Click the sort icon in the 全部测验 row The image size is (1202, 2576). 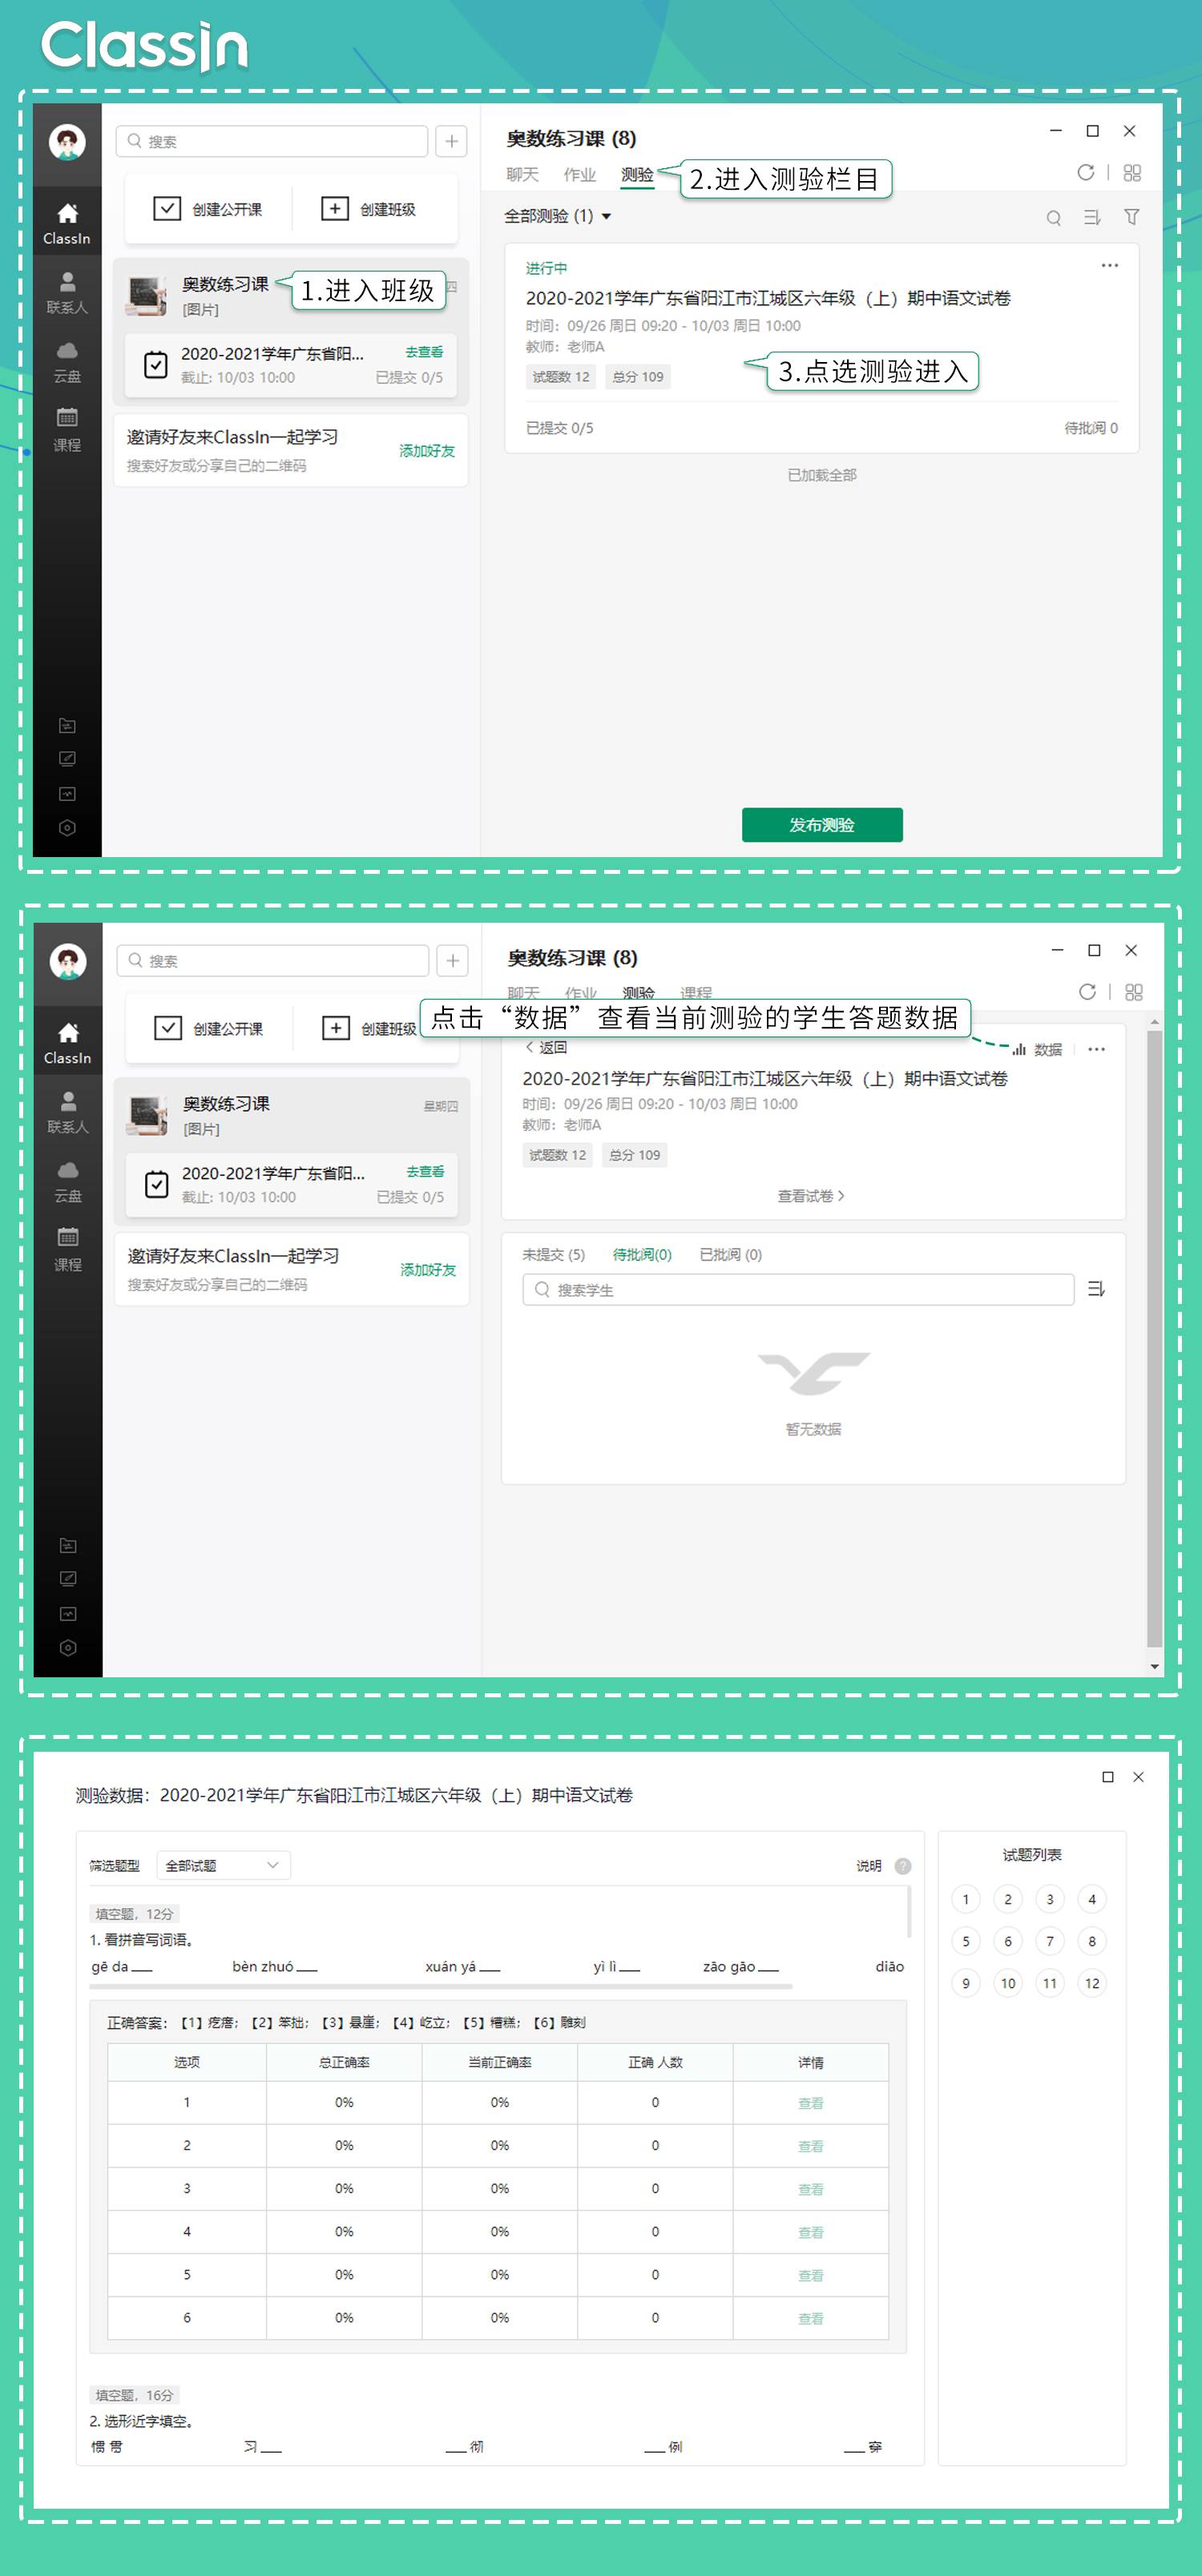point(1092,217)
